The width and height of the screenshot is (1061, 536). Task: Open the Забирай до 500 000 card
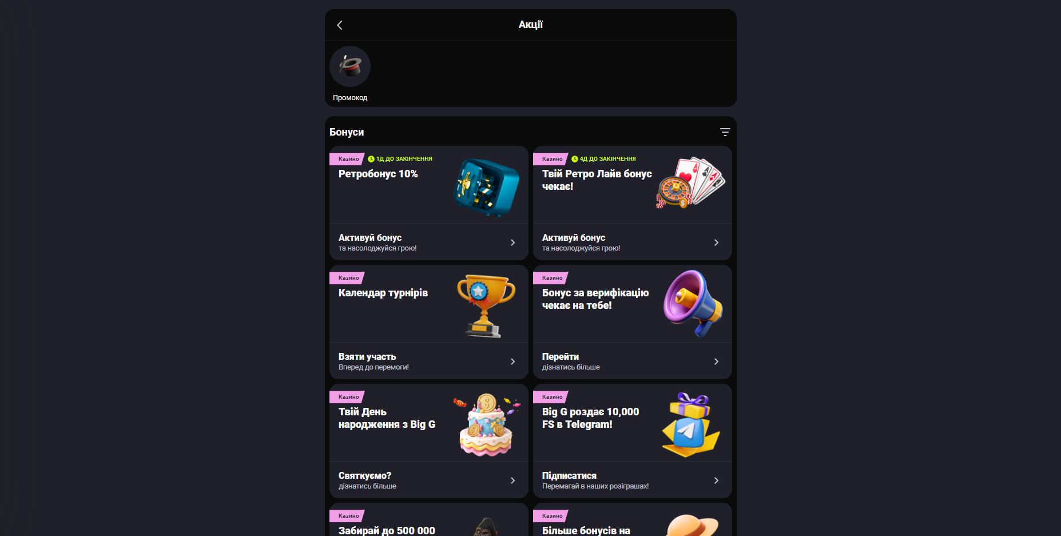[x=429, y=519]
